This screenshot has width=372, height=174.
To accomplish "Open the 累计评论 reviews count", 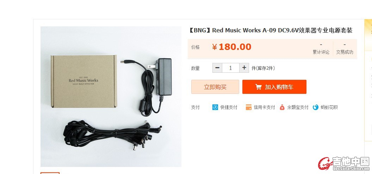I will click(x=321, y=49).
